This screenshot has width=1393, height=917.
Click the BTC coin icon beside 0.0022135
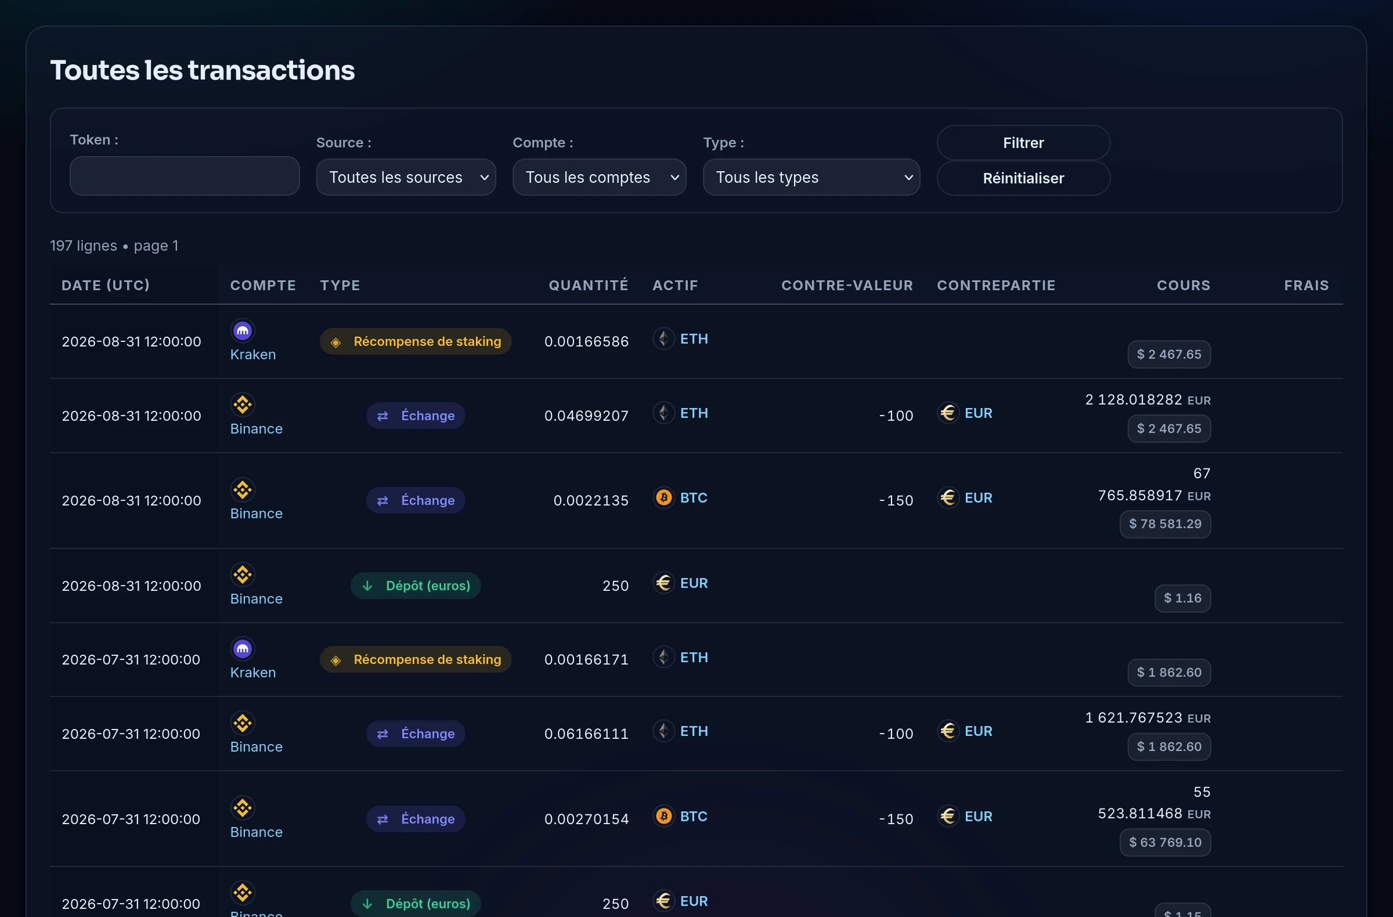pyautogui.click(x=663, y=497)
